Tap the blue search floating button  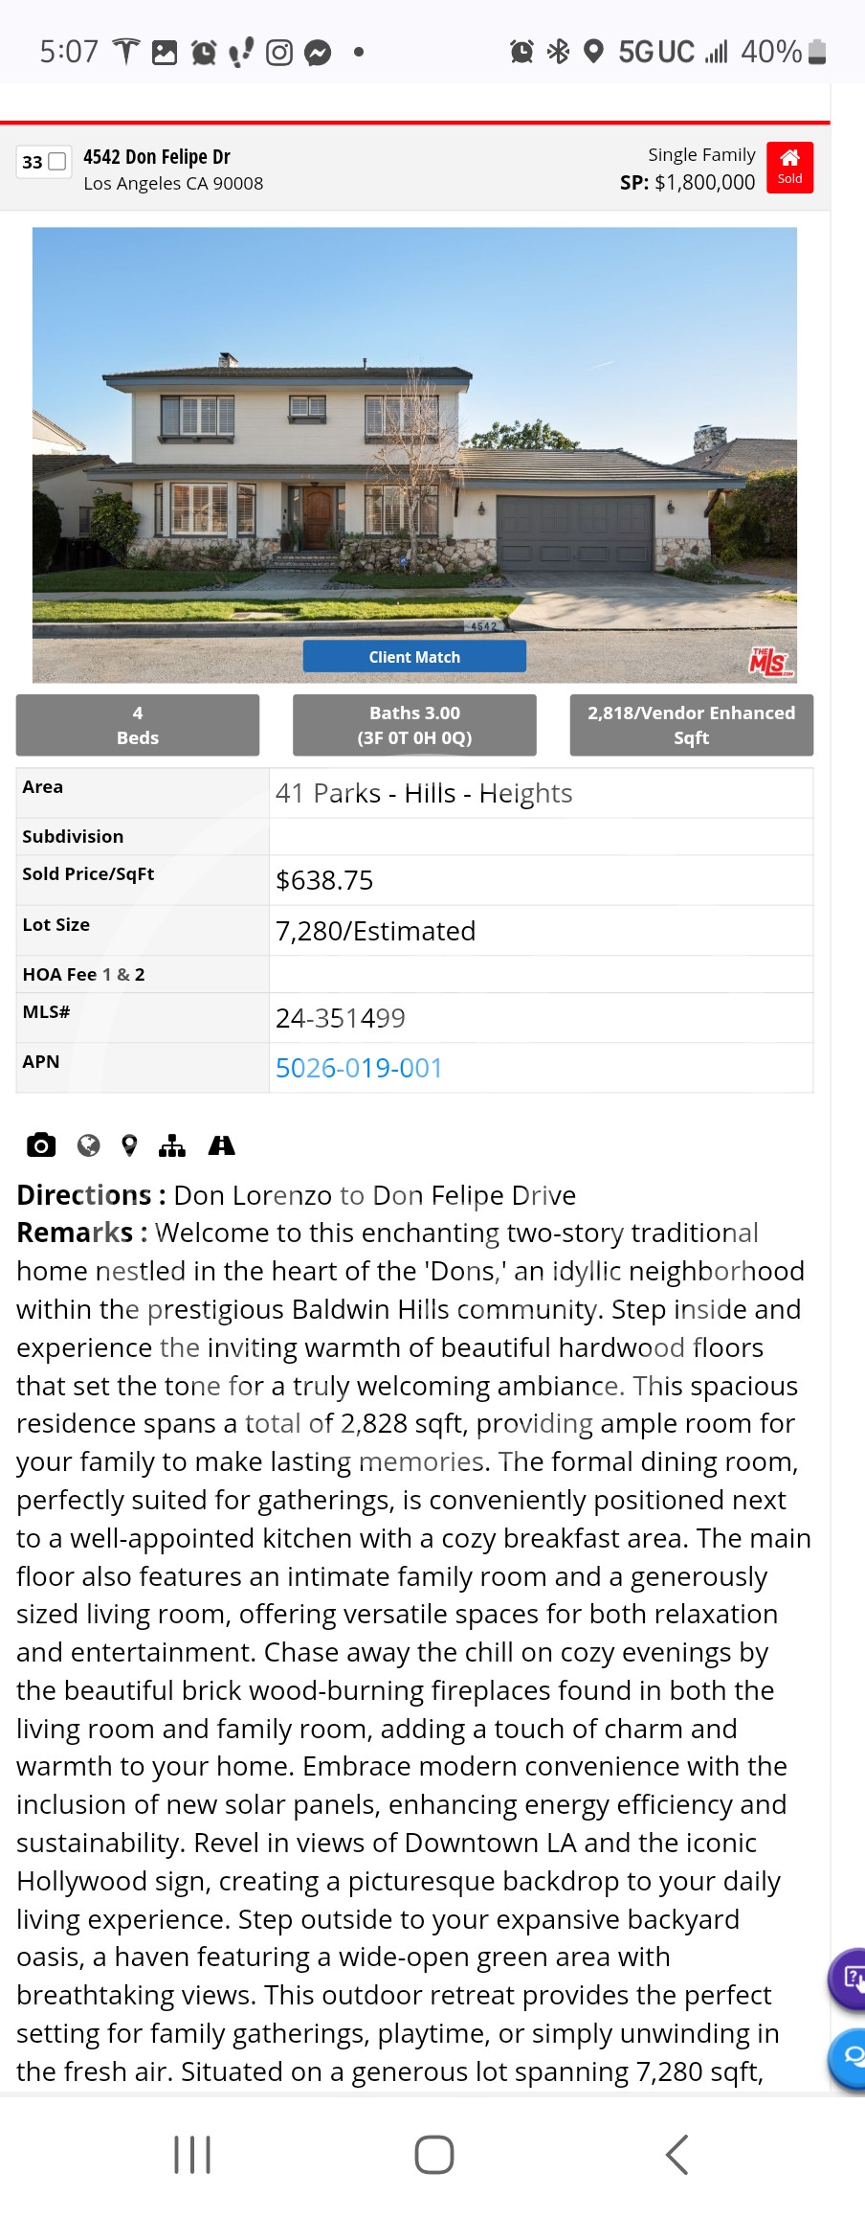click(848, 2058)
